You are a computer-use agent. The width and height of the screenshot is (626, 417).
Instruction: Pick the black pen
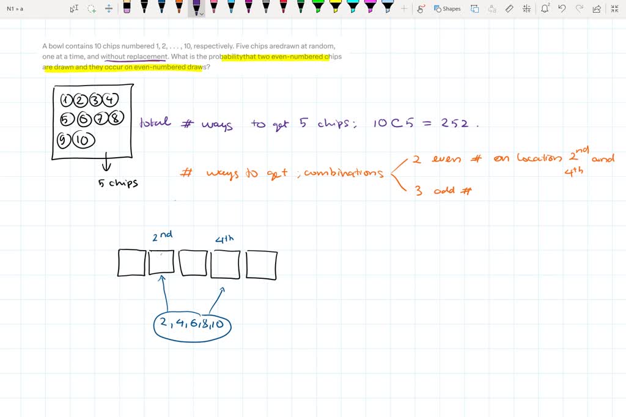[144, 7]
